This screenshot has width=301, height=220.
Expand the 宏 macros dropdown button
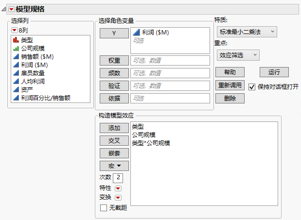point(114,166)
